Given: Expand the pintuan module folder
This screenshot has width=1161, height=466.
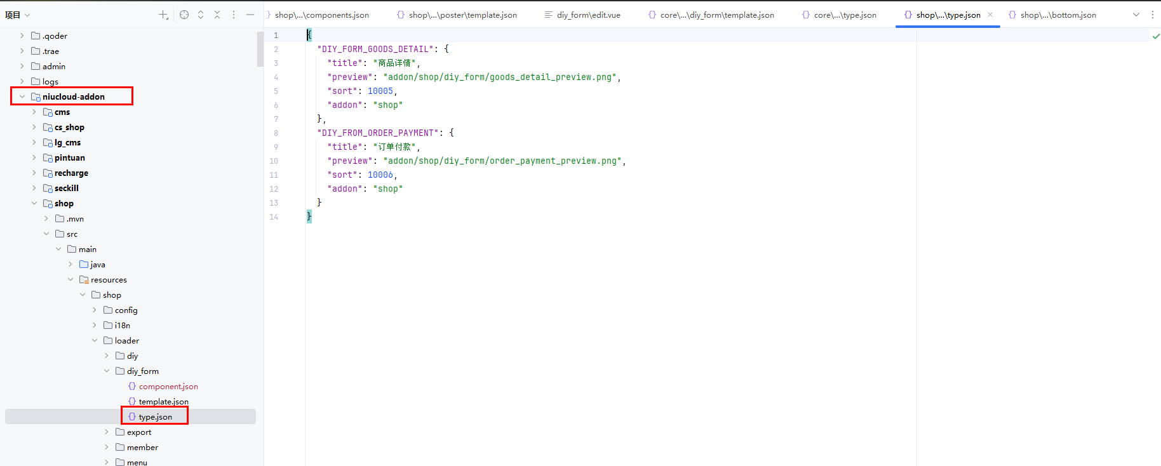Looking at the screenshot, I should [x=34, y=157].
